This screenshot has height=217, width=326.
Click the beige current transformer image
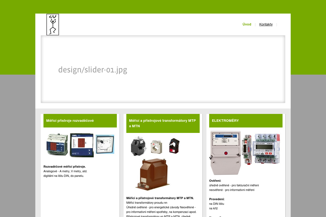[x=156, y=146]
